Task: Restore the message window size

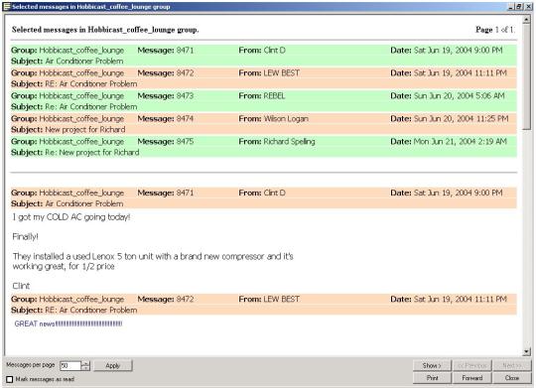Action: click(x=519, y=7)
